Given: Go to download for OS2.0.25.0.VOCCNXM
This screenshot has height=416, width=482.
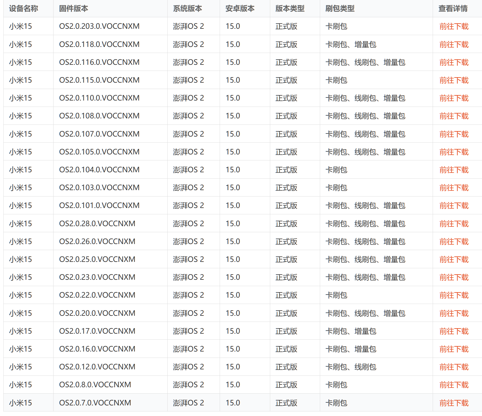Looking at the screenshot, I should click(454, 259).
